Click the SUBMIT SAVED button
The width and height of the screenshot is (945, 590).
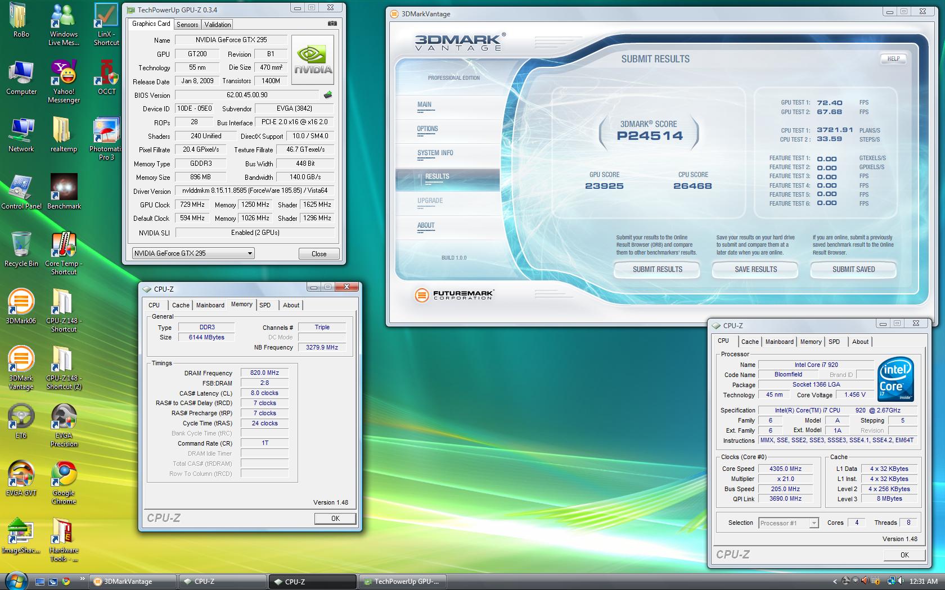(x=853, y=270)
